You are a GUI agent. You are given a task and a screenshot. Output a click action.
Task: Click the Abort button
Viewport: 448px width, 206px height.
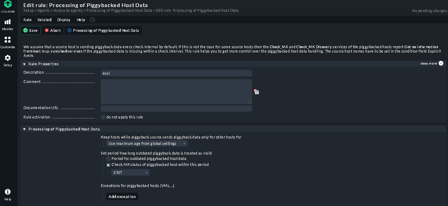pyautogui.click(x=52, y=30)
